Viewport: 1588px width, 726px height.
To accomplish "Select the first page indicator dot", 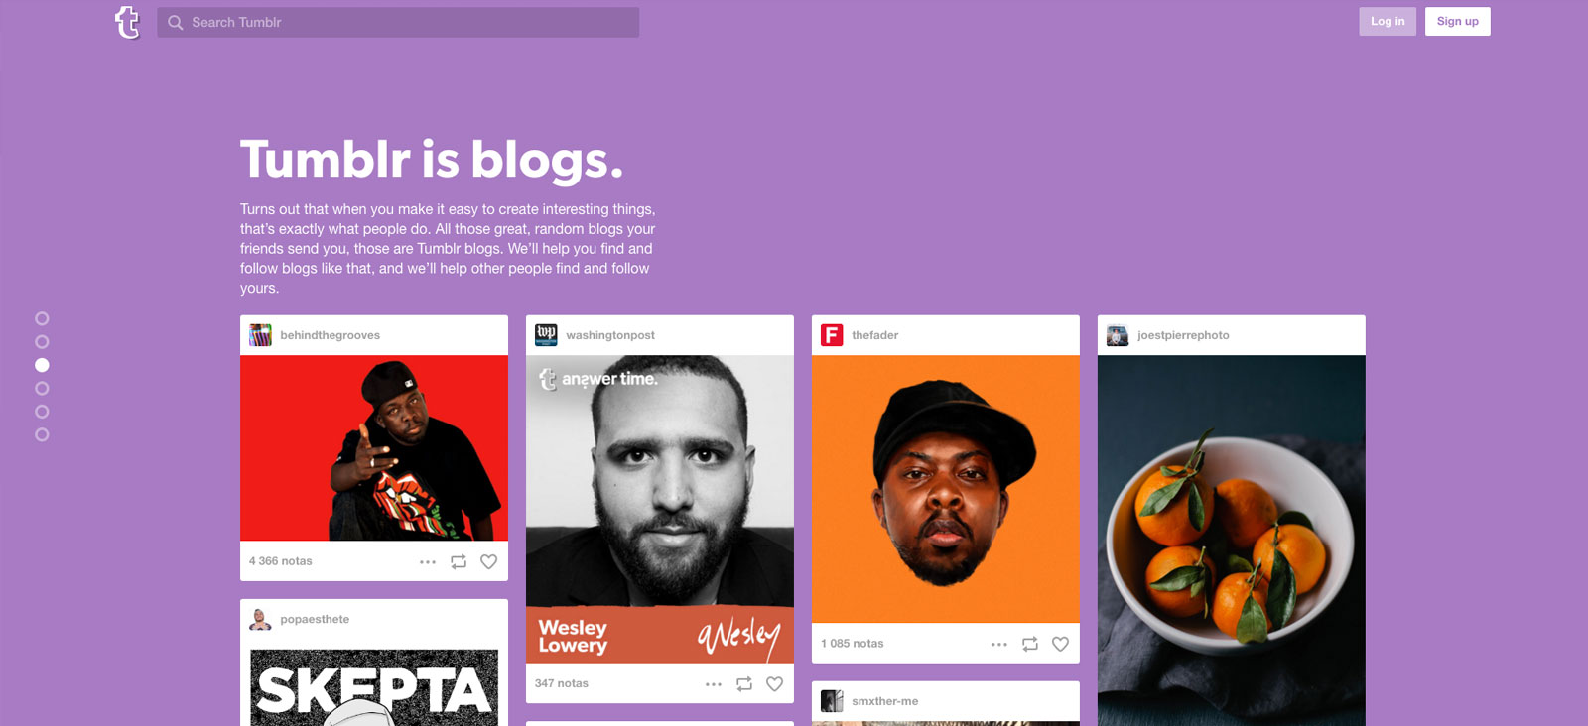I will tap(42, 318).
